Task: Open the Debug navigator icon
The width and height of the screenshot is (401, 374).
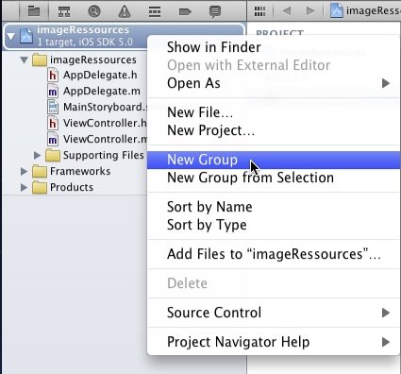Action: pos(155,11)
